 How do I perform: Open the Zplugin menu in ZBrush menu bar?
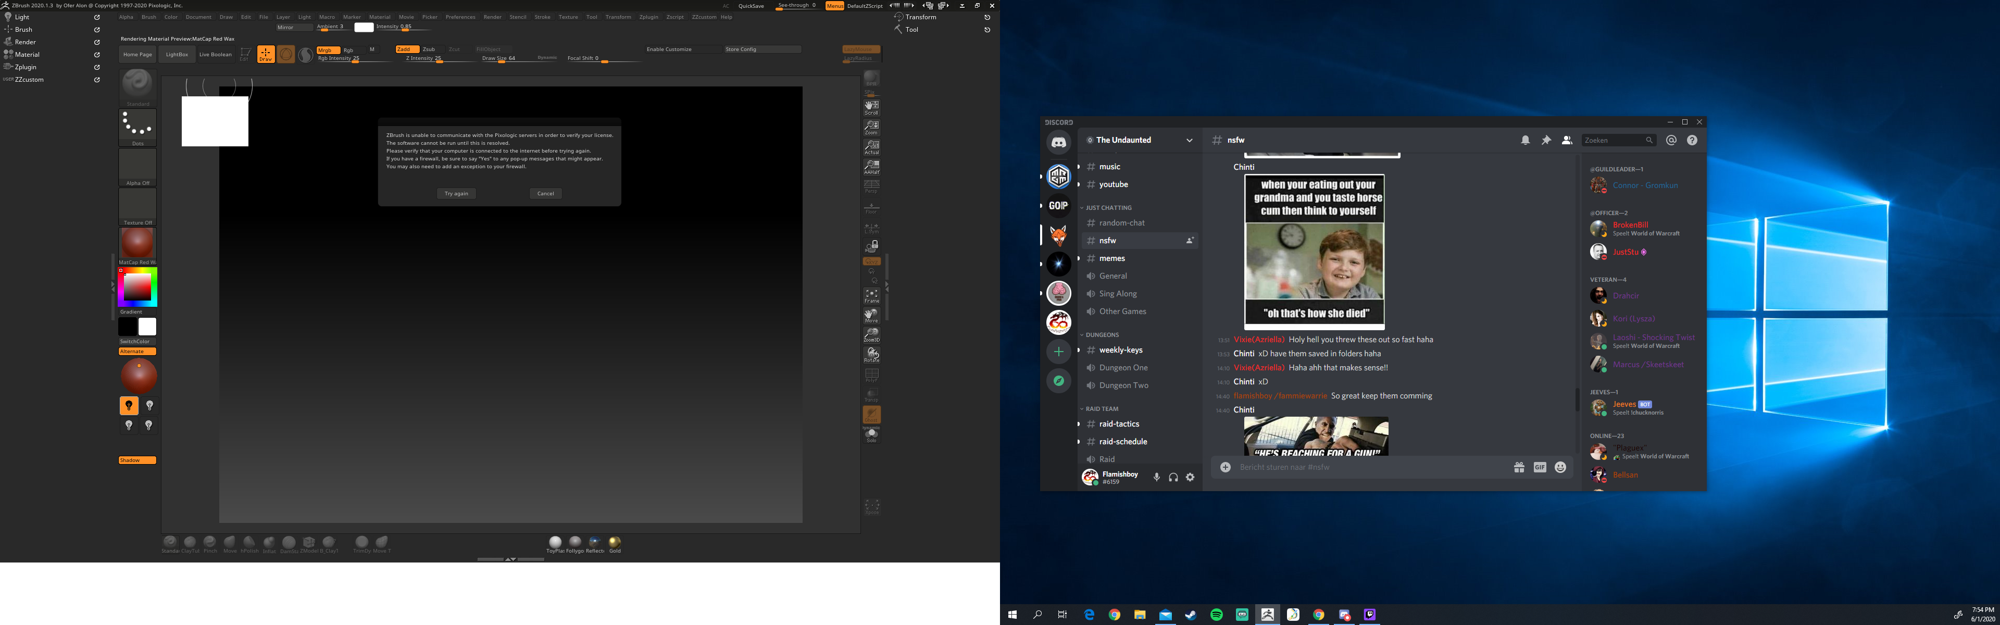pyautogui.click(x=648, y=17)
